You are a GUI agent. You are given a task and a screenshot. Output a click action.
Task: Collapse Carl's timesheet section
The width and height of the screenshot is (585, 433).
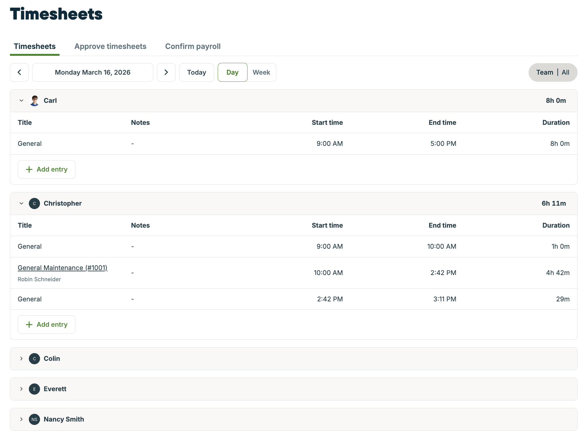click(x=21, y=100)
